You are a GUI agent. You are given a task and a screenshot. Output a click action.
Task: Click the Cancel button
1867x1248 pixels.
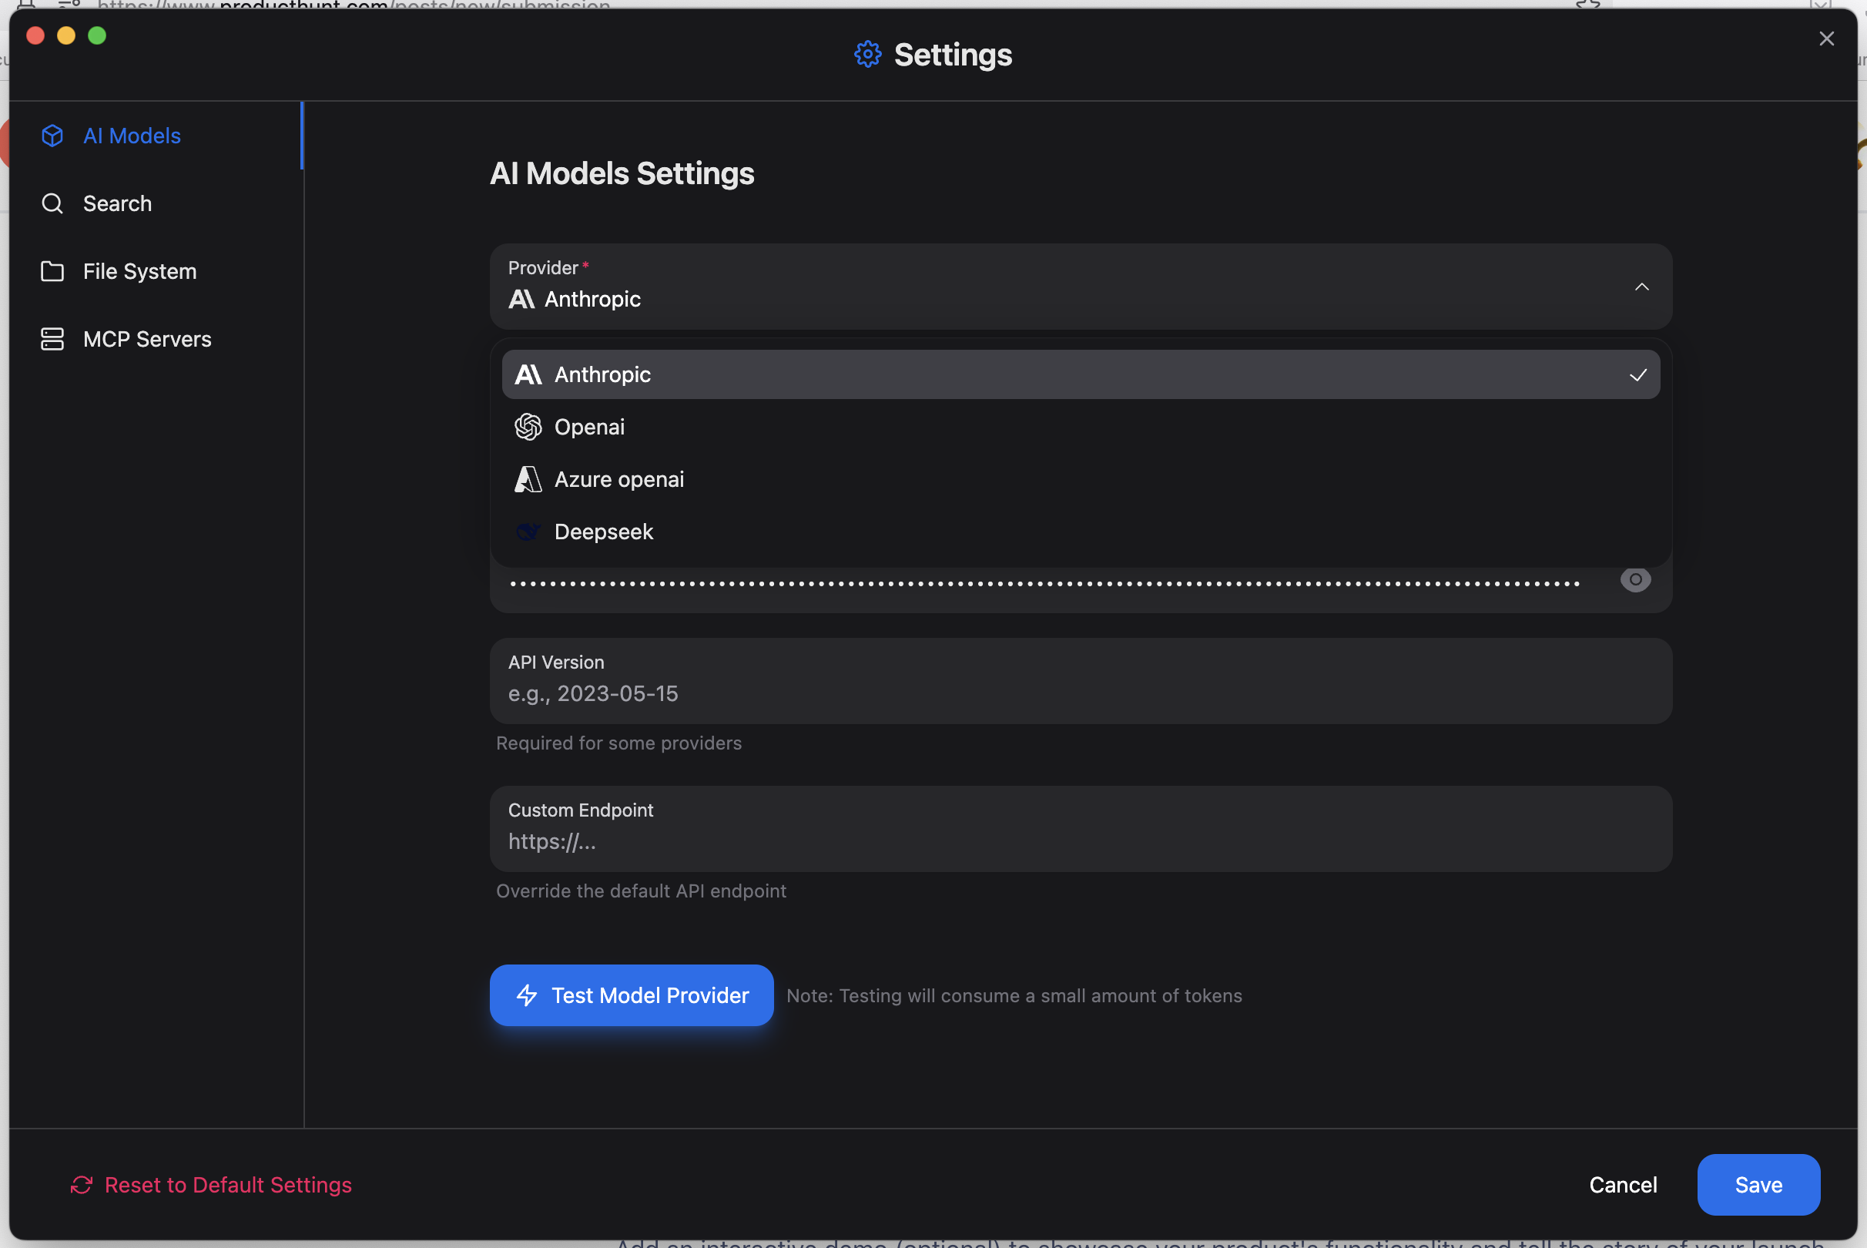pyautogui.click(x=1622, y=1184)
